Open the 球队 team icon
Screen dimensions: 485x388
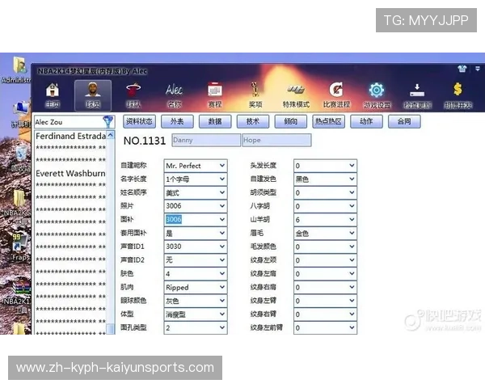coord(133,95)
